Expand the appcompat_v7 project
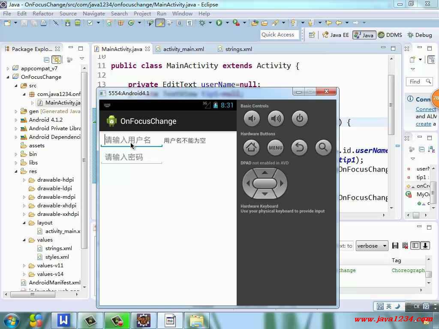This screenshot has width=439, height=329. (x=8, y=68)
